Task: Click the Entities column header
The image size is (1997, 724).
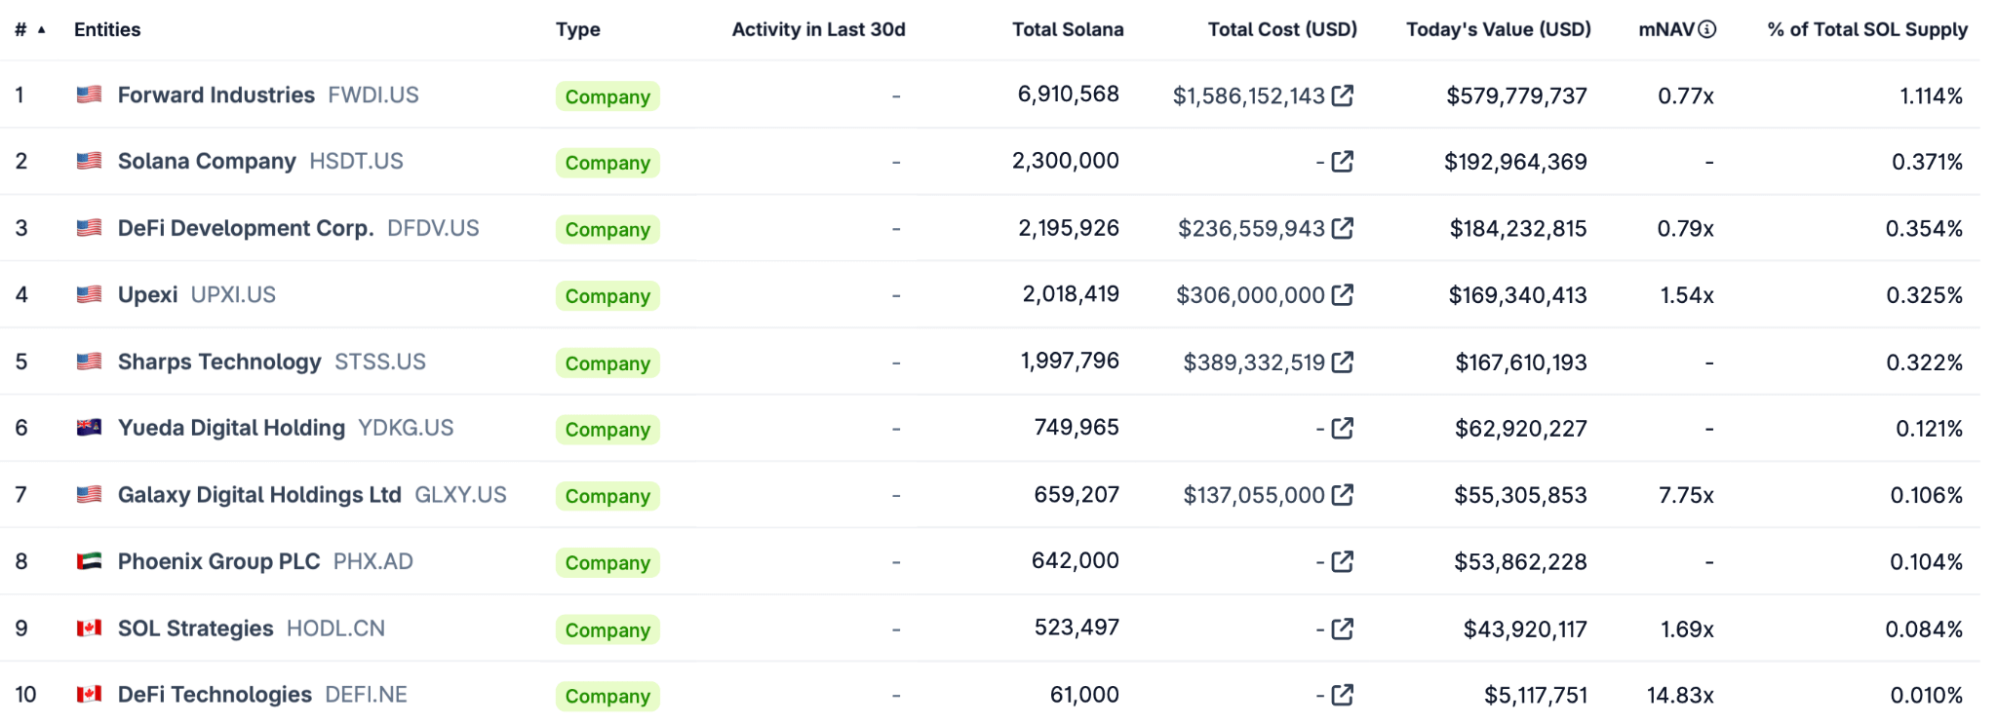Action: tap(107, 29)
